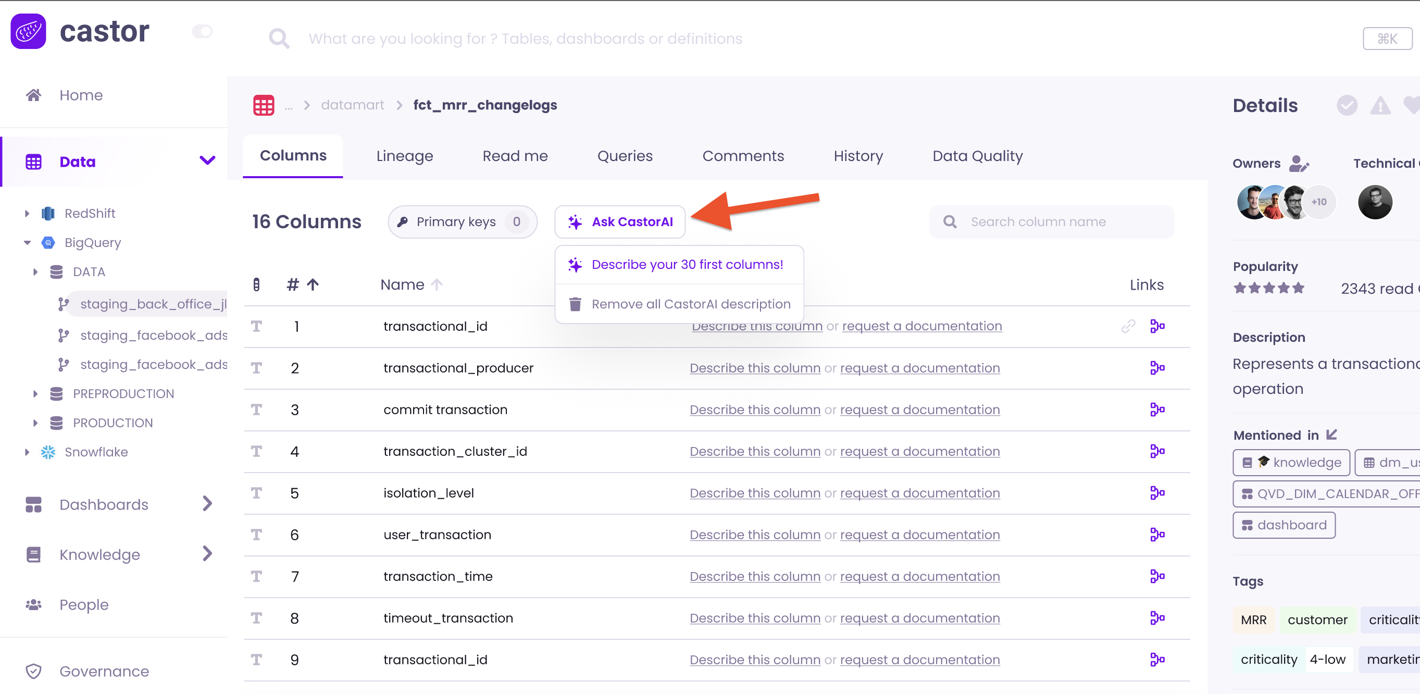Click the verified checkmark icon in Details
This screenshot has height=694, width=1420.
tap(1347, 105)
